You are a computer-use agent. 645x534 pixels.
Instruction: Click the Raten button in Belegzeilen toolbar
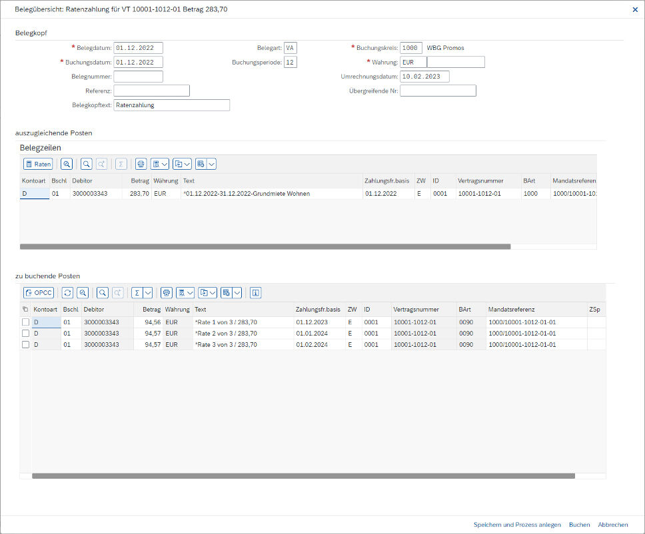click(38, 164)
